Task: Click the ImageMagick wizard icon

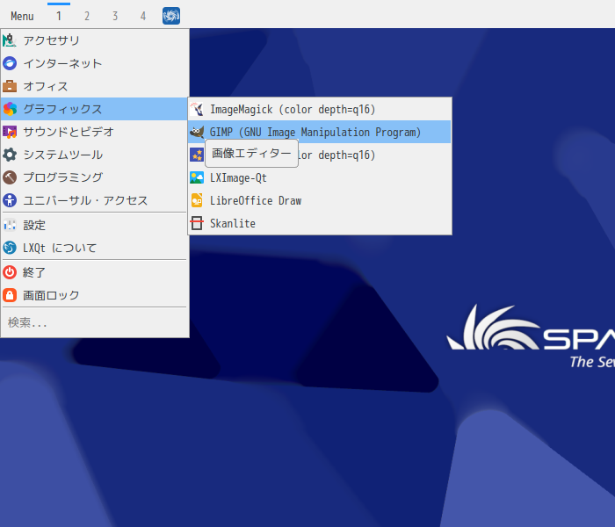Action: coord(197,110)
